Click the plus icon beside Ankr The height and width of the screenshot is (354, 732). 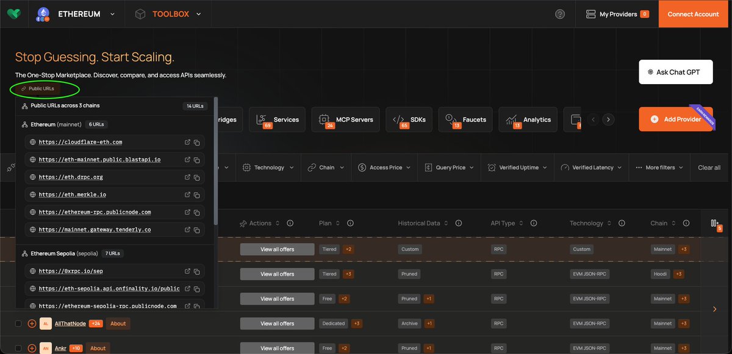coord(32,349)
